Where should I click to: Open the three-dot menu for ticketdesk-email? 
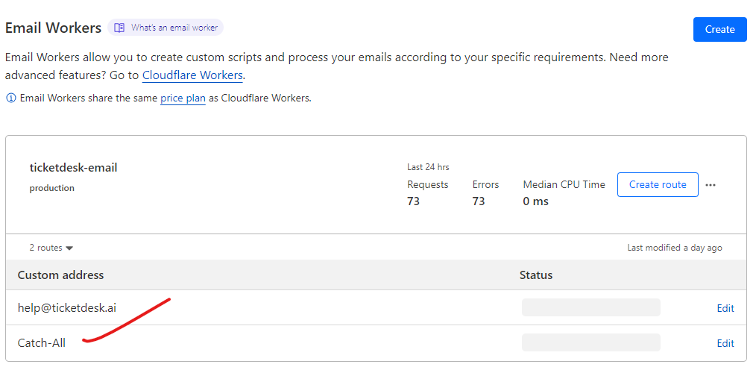point(711,185)
